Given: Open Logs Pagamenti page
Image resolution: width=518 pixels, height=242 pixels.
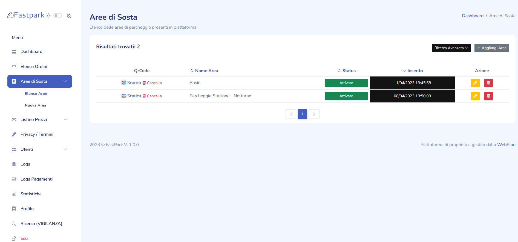Looking at the screenshot, I should (x=40, y=179).
